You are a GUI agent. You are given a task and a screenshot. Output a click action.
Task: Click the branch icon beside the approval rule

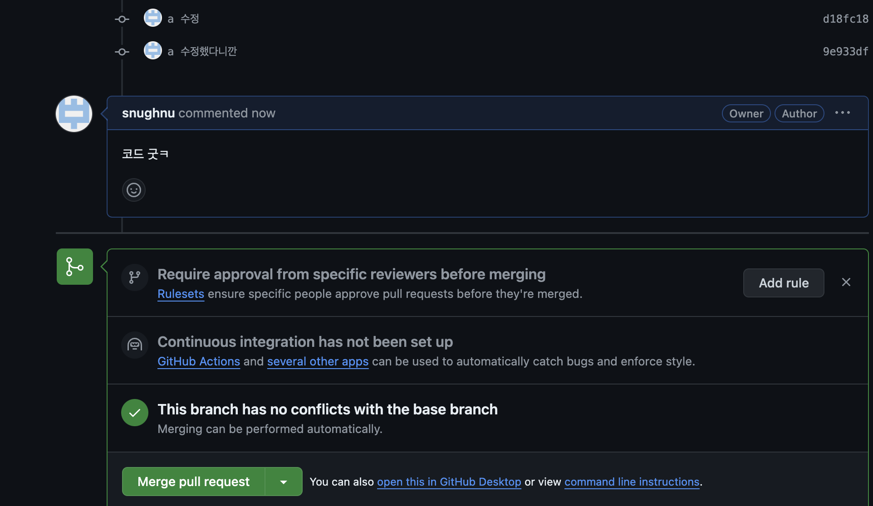click(134, 277)
